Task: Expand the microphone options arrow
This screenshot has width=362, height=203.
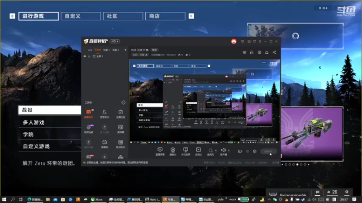Action: click(x=216, y=151)
